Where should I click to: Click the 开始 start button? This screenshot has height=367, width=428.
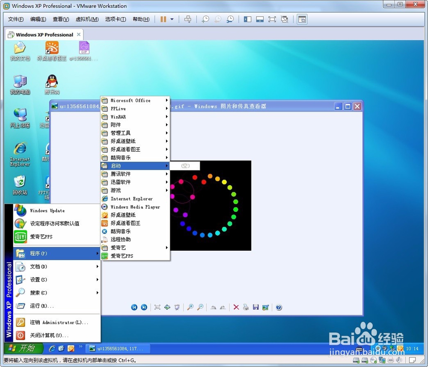tap(24, 348)
